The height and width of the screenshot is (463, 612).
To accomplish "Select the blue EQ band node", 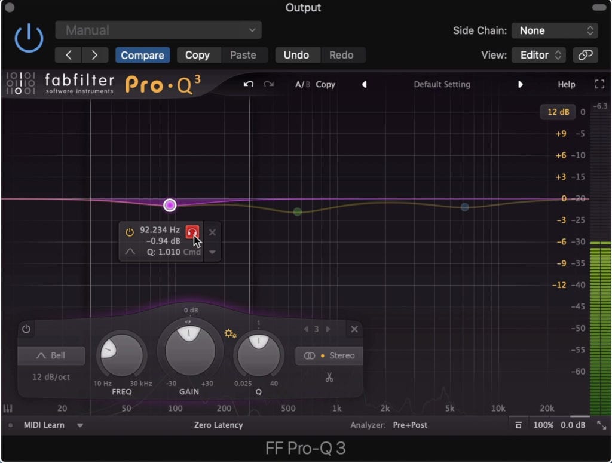I will (464, 207).
